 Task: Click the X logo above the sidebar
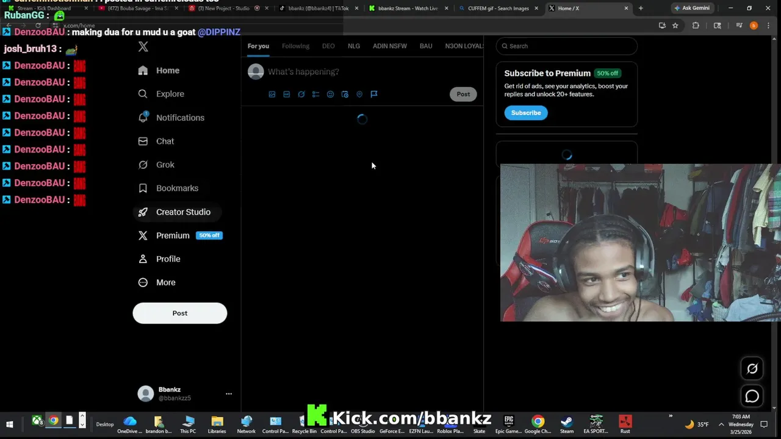pos(143,46)
